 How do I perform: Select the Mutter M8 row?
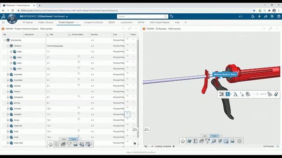tap(63, 126)
